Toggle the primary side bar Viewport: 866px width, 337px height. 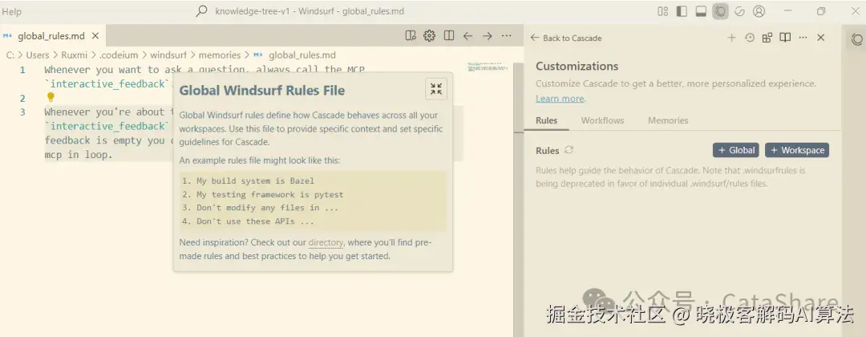[682, 11]
